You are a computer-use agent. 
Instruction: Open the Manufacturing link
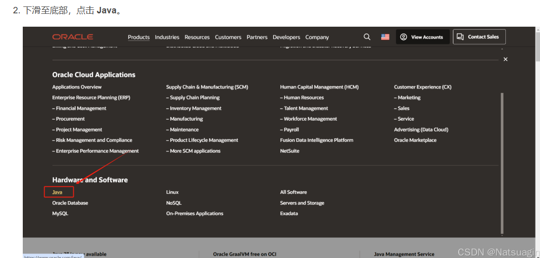(185, 119)
